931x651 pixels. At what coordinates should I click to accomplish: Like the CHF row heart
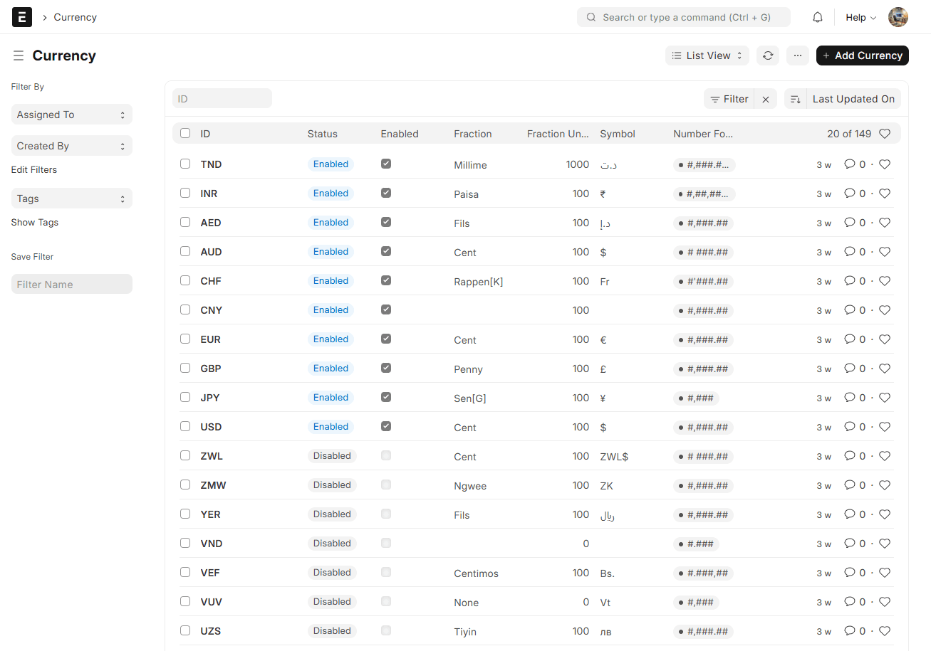point(885,281)
